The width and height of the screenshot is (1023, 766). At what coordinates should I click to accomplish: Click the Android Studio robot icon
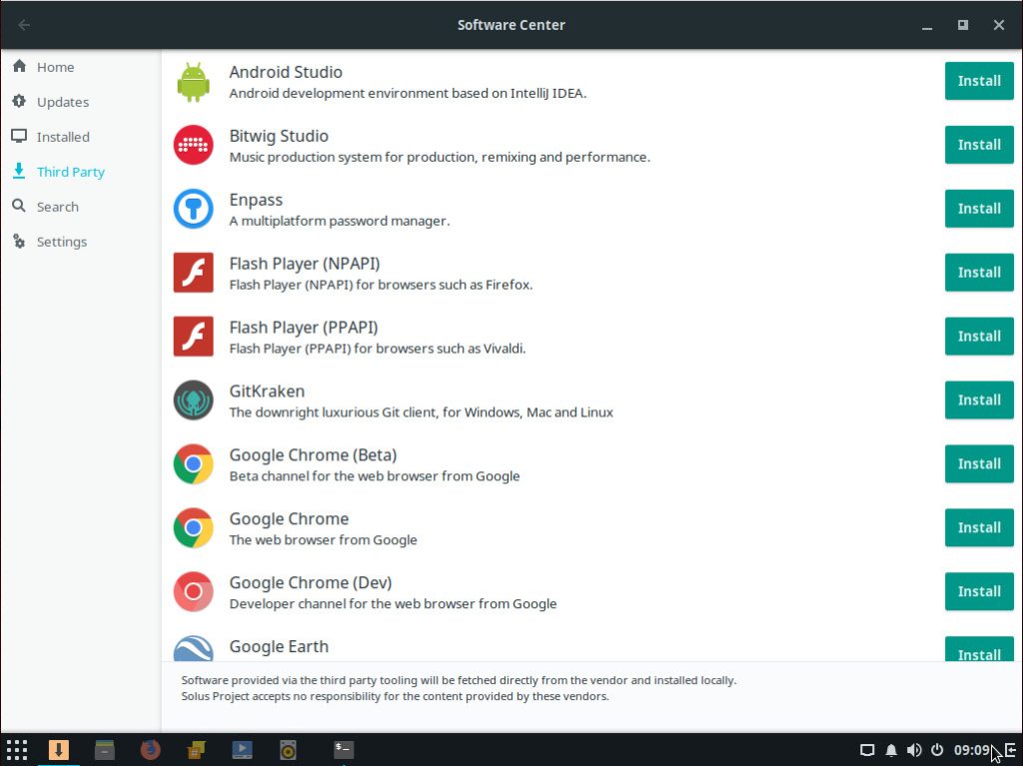point(193,82)
